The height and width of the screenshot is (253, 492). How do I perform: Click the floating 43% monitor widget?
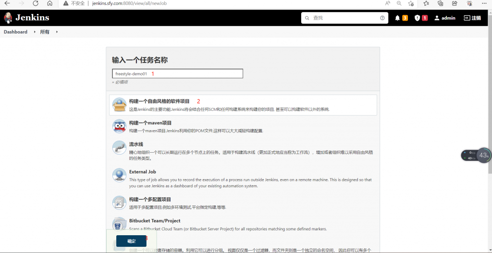coord(475,155)
